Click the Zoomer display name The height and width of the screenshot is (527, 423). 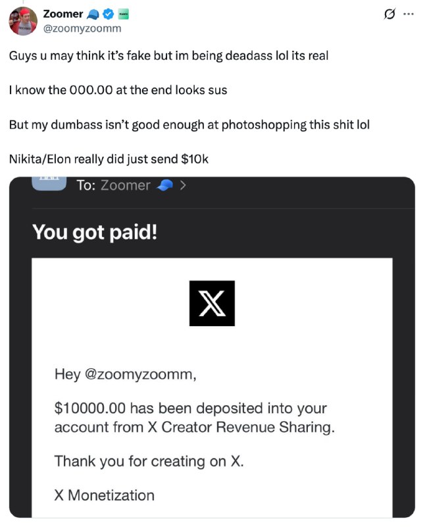tap(62, 14)
